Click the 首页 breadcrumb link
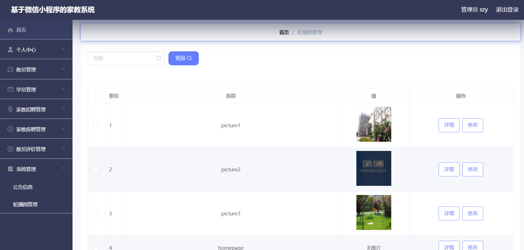The height and width of the screenshot is (250, 524). click(284, 32)
